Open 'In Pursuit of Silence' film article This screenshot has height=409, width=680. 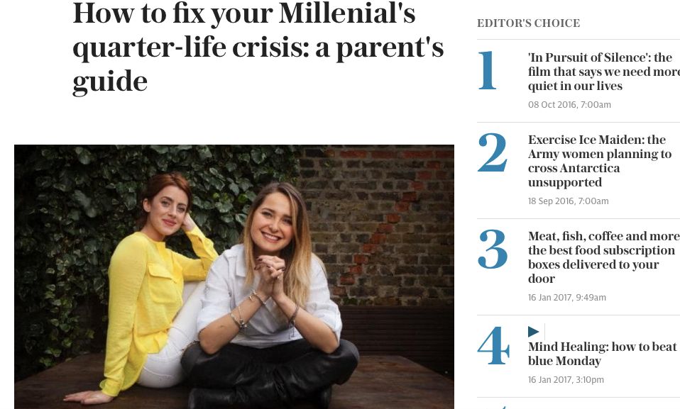[x=600, y=72]
